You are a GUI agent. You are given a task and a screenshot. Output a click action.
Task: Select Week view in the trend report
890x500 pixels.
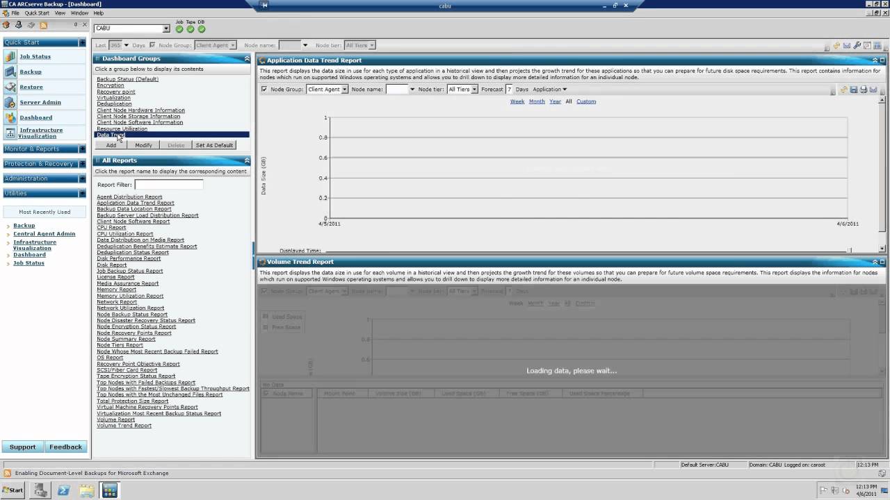(x=517, y=101)
